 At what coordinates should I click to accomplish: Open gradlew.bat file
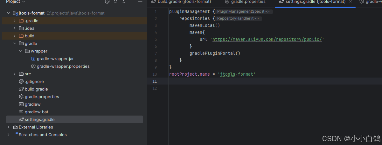coord(37,112)
